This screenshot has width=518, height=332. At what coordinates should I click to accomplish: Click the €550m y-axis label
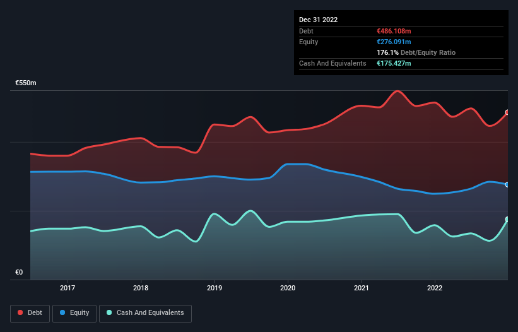(x=26, y=83)
